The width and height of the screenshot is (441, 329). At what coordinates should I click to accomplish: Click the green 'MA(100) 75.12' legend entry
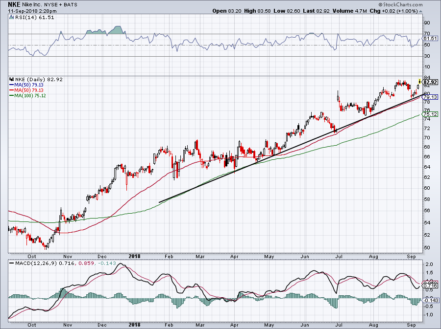[x=30, y=96]
